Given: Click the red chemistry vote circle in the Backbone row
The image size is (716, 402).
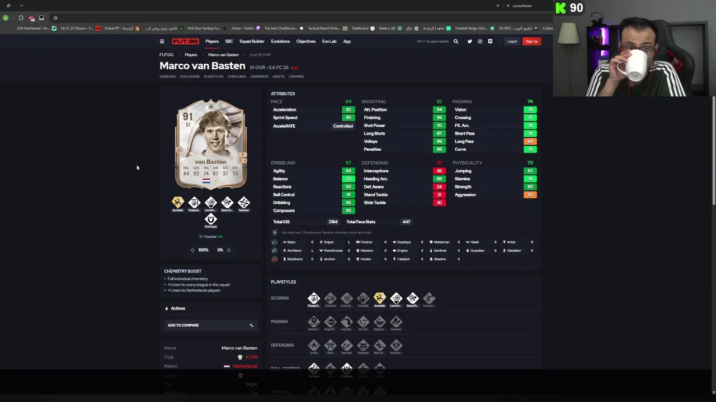Looking at the screenshot, I should pyautogui.click(x=274, y=259).
